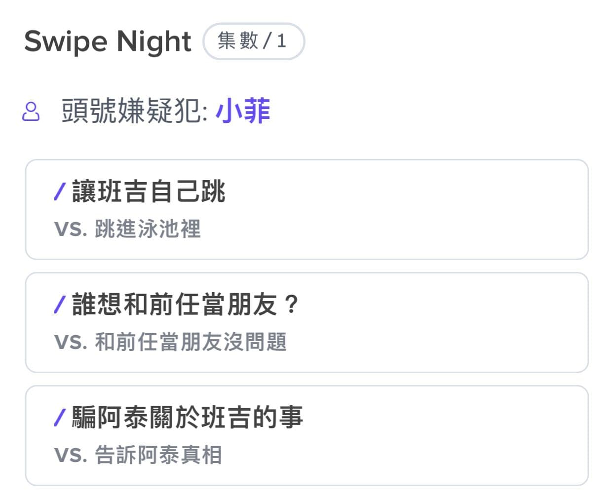Click the vs. label on the last card
This screenshot has height=497, width=613.
pos(70,456)
